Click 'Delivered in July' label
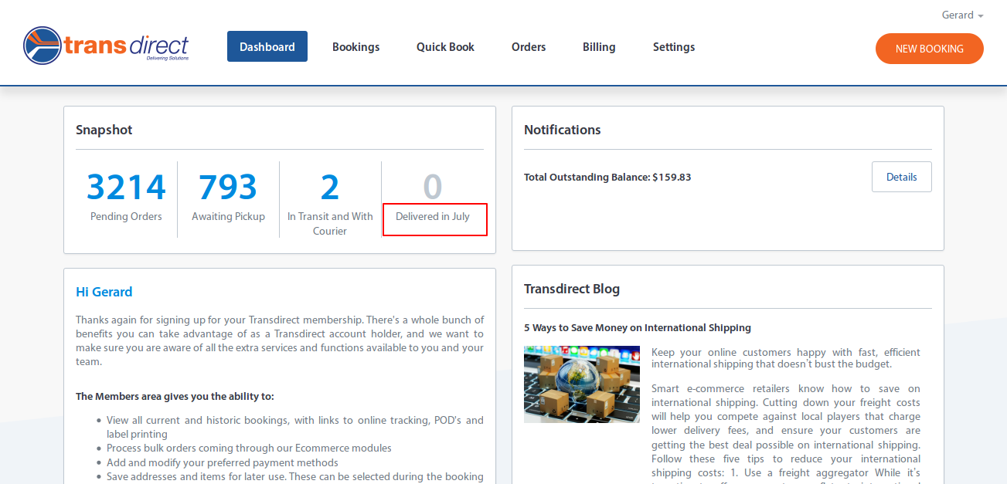 coord(433,217)
